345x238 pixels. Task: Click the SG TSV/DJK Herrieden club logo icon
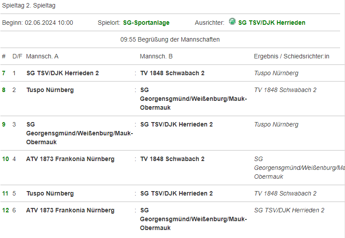232,22
